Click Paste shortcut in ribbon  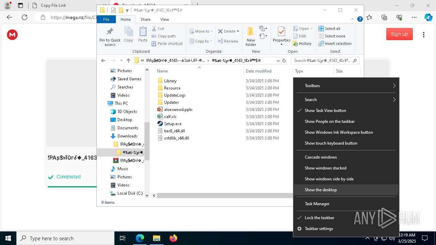tap(167, 44)
